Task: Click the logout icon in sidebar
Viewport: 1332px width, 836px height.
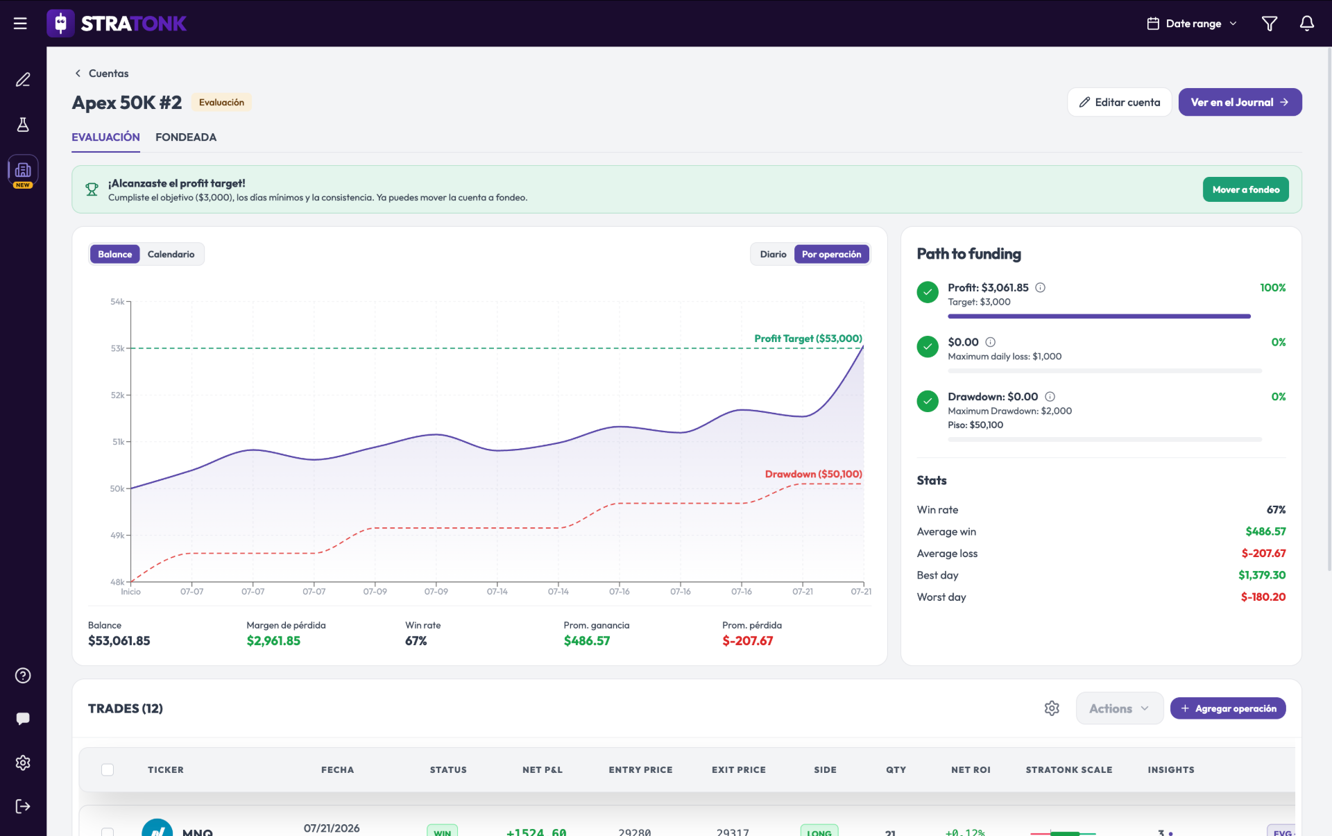Action: [23, 806]
